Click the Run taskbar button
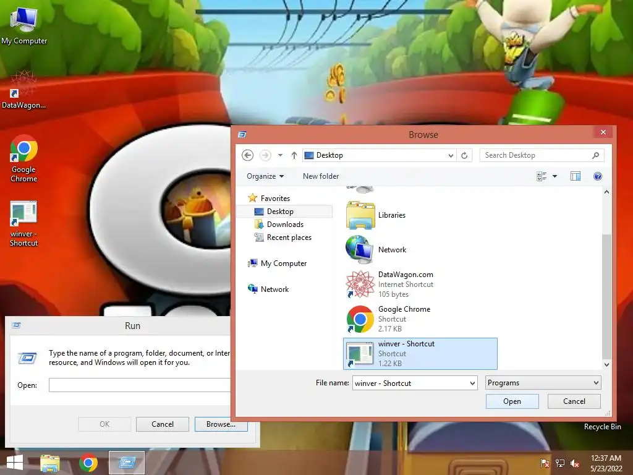 point(127,463)
